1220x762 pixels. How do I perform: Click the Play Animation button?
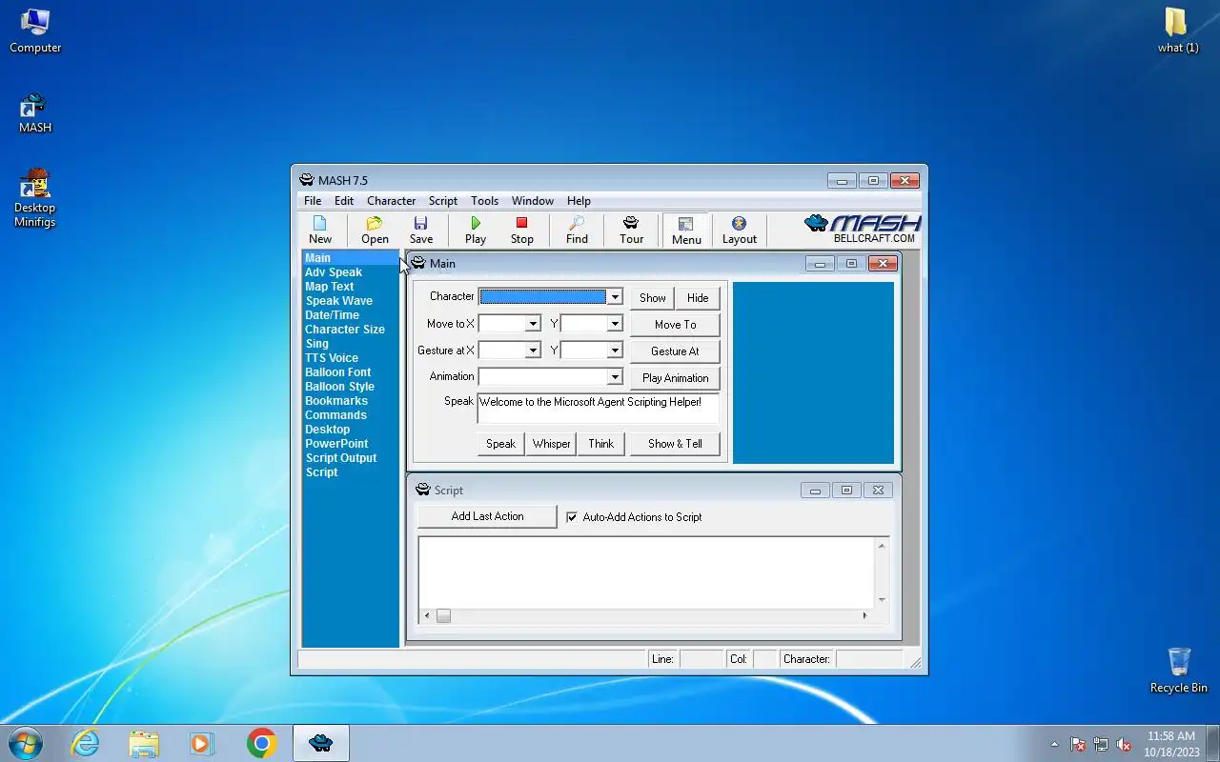click(675, 378)
